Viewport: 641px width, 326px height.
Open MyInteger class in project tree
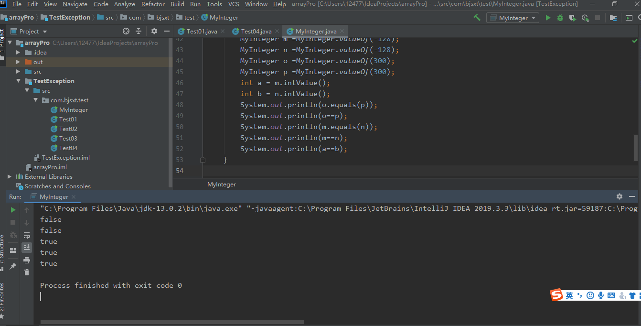(x=73, y=109)
